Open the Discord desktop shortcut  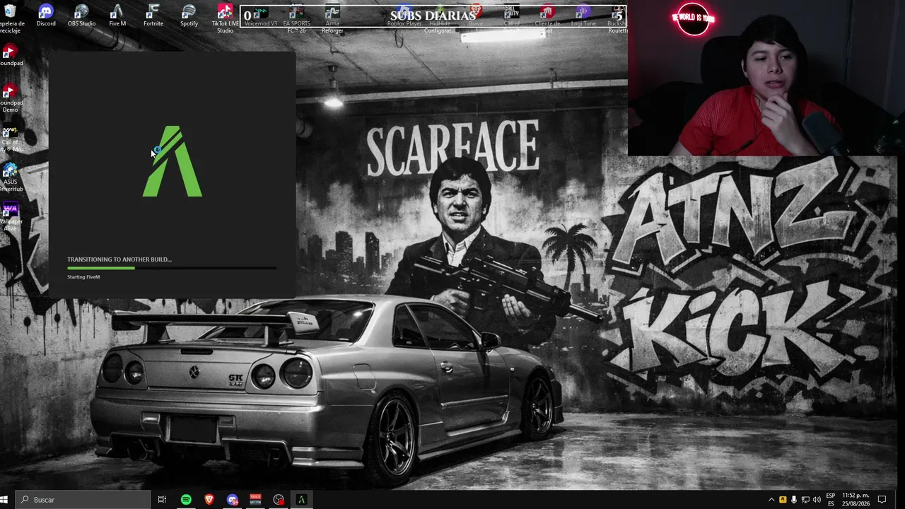46,16
